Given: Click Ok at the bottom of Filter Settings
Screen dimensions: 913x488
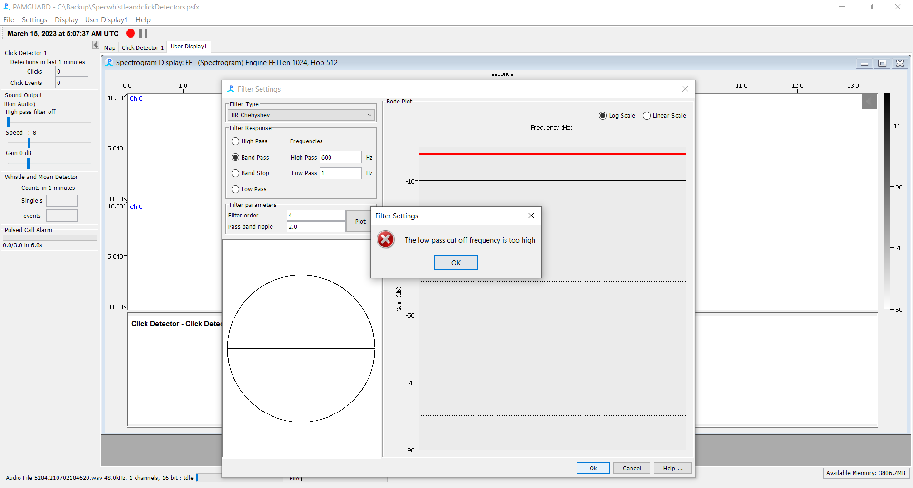Looking at the screenshot, I should [593, 468].
